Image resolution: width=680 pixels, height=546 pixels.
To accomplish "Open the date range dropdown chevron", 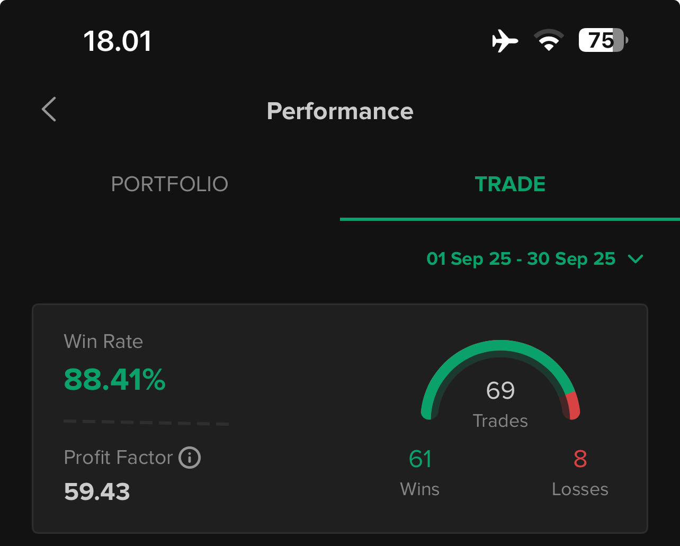I will 635,259.
